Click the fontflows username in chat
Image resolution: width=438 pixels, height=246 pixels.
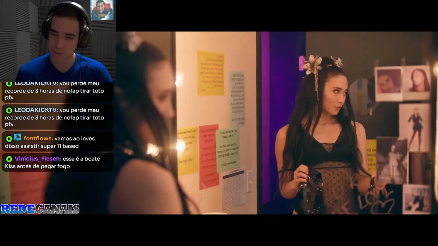point(38,139)
